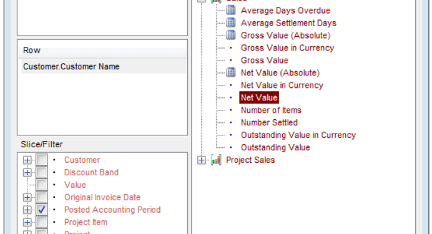This screenshot has width=432, height=234.
Task: Expand the Original Invoice Date node
Action: pyautogui.click(x=27, y=197)
